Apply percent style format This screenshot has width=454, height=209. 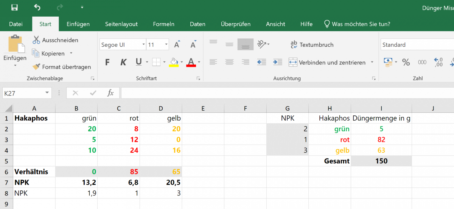(406, 62)
